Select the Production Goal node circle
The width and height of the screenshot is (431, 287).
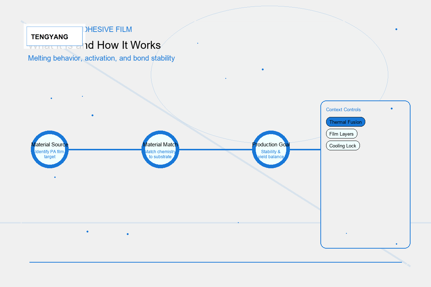click(x=271, y=150)
